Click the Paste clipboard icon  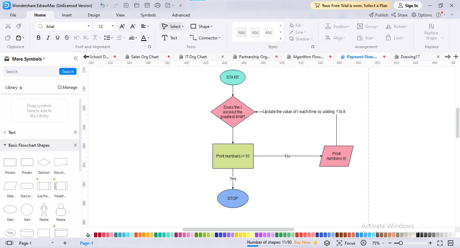pos(19,38)
